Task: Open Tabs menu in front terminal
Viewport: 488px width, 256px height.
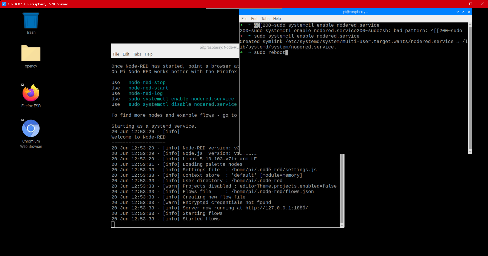Action: [265, 19]
